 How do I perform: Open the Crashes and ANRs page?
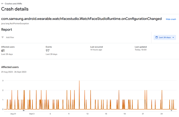[12, 4]
